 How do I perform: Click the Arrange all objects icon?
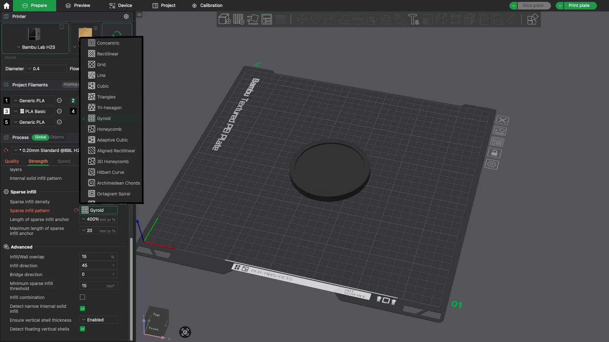267,19
